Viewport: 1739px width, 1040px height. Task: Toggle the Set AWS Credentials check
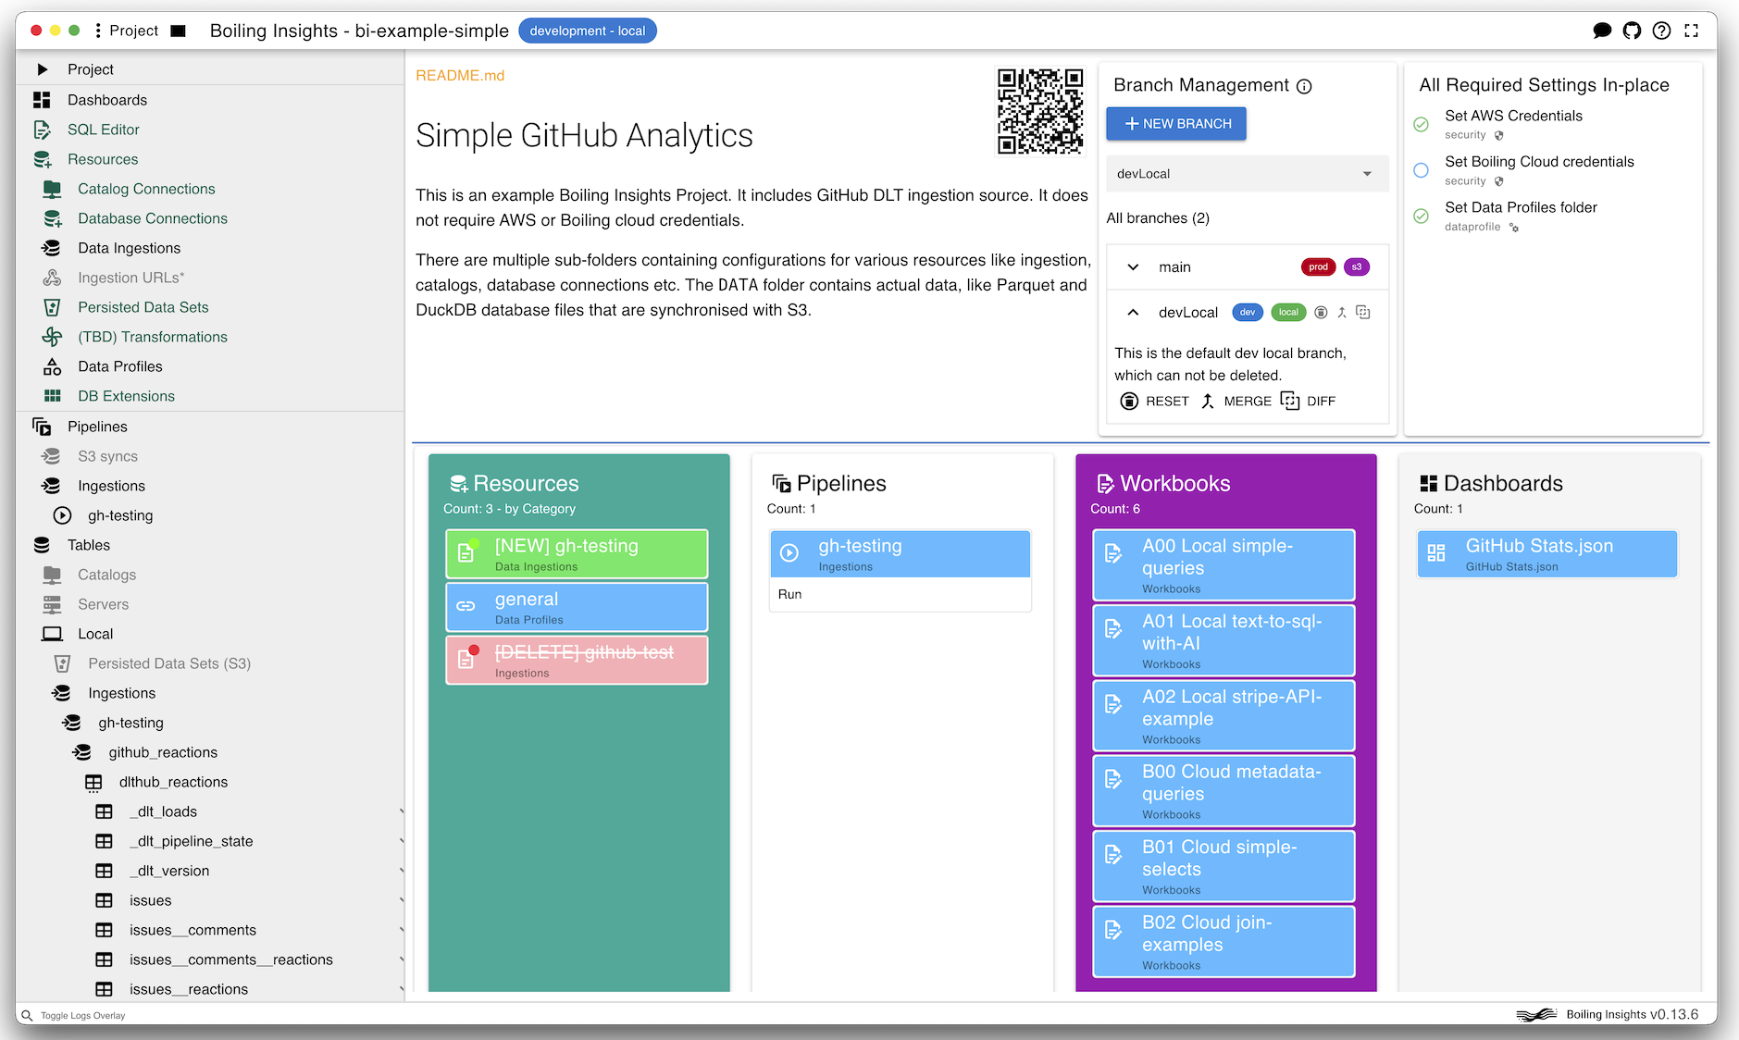point(1421,124)
